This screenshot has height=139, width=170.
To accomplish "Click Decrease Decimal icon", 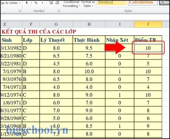I will tap(57, 3).
